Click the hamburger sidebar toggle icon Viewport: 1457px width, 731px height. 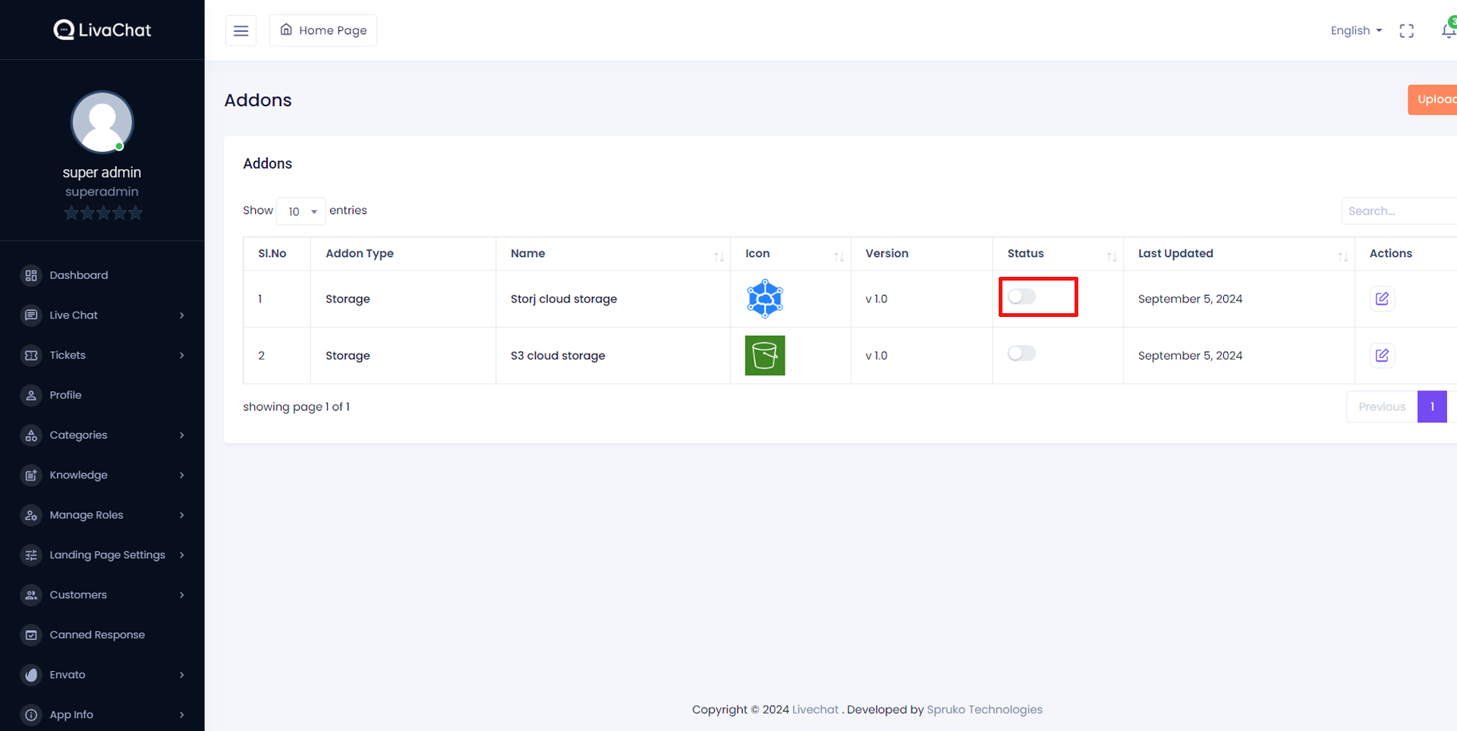coord(241,30)
